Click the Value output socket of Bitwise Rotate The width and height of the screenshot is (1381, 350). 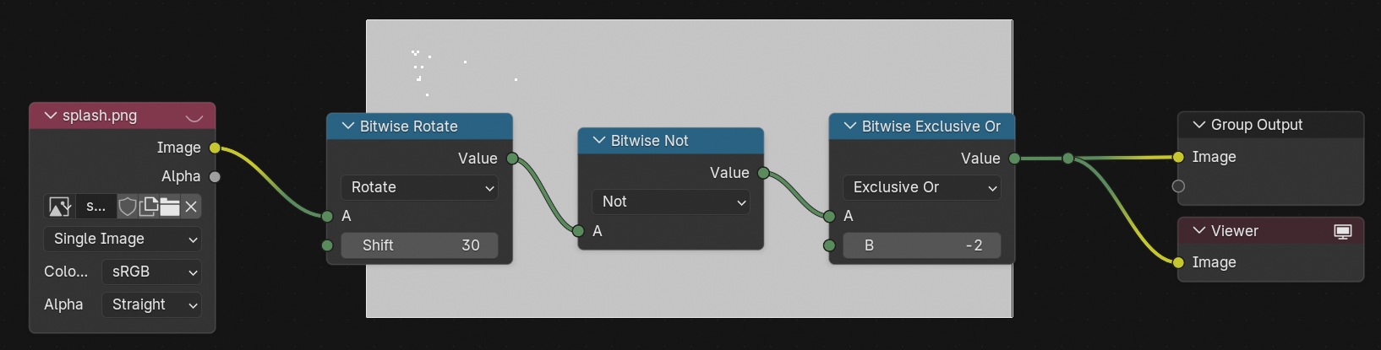pyautogui.click(x=512, y=159)
